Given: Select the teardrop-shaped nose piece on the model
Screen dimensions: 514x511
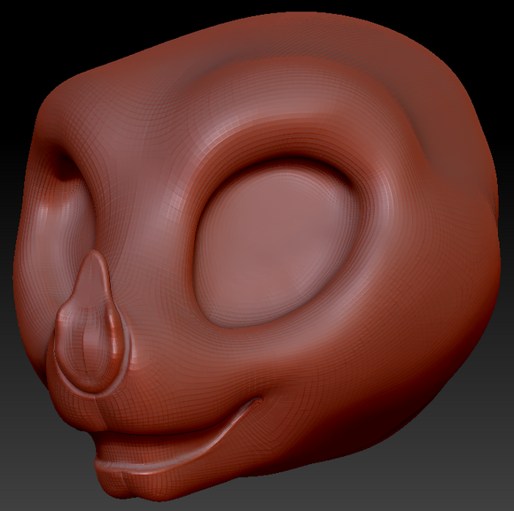Looking at the screenshot, I should coord(91,322).
